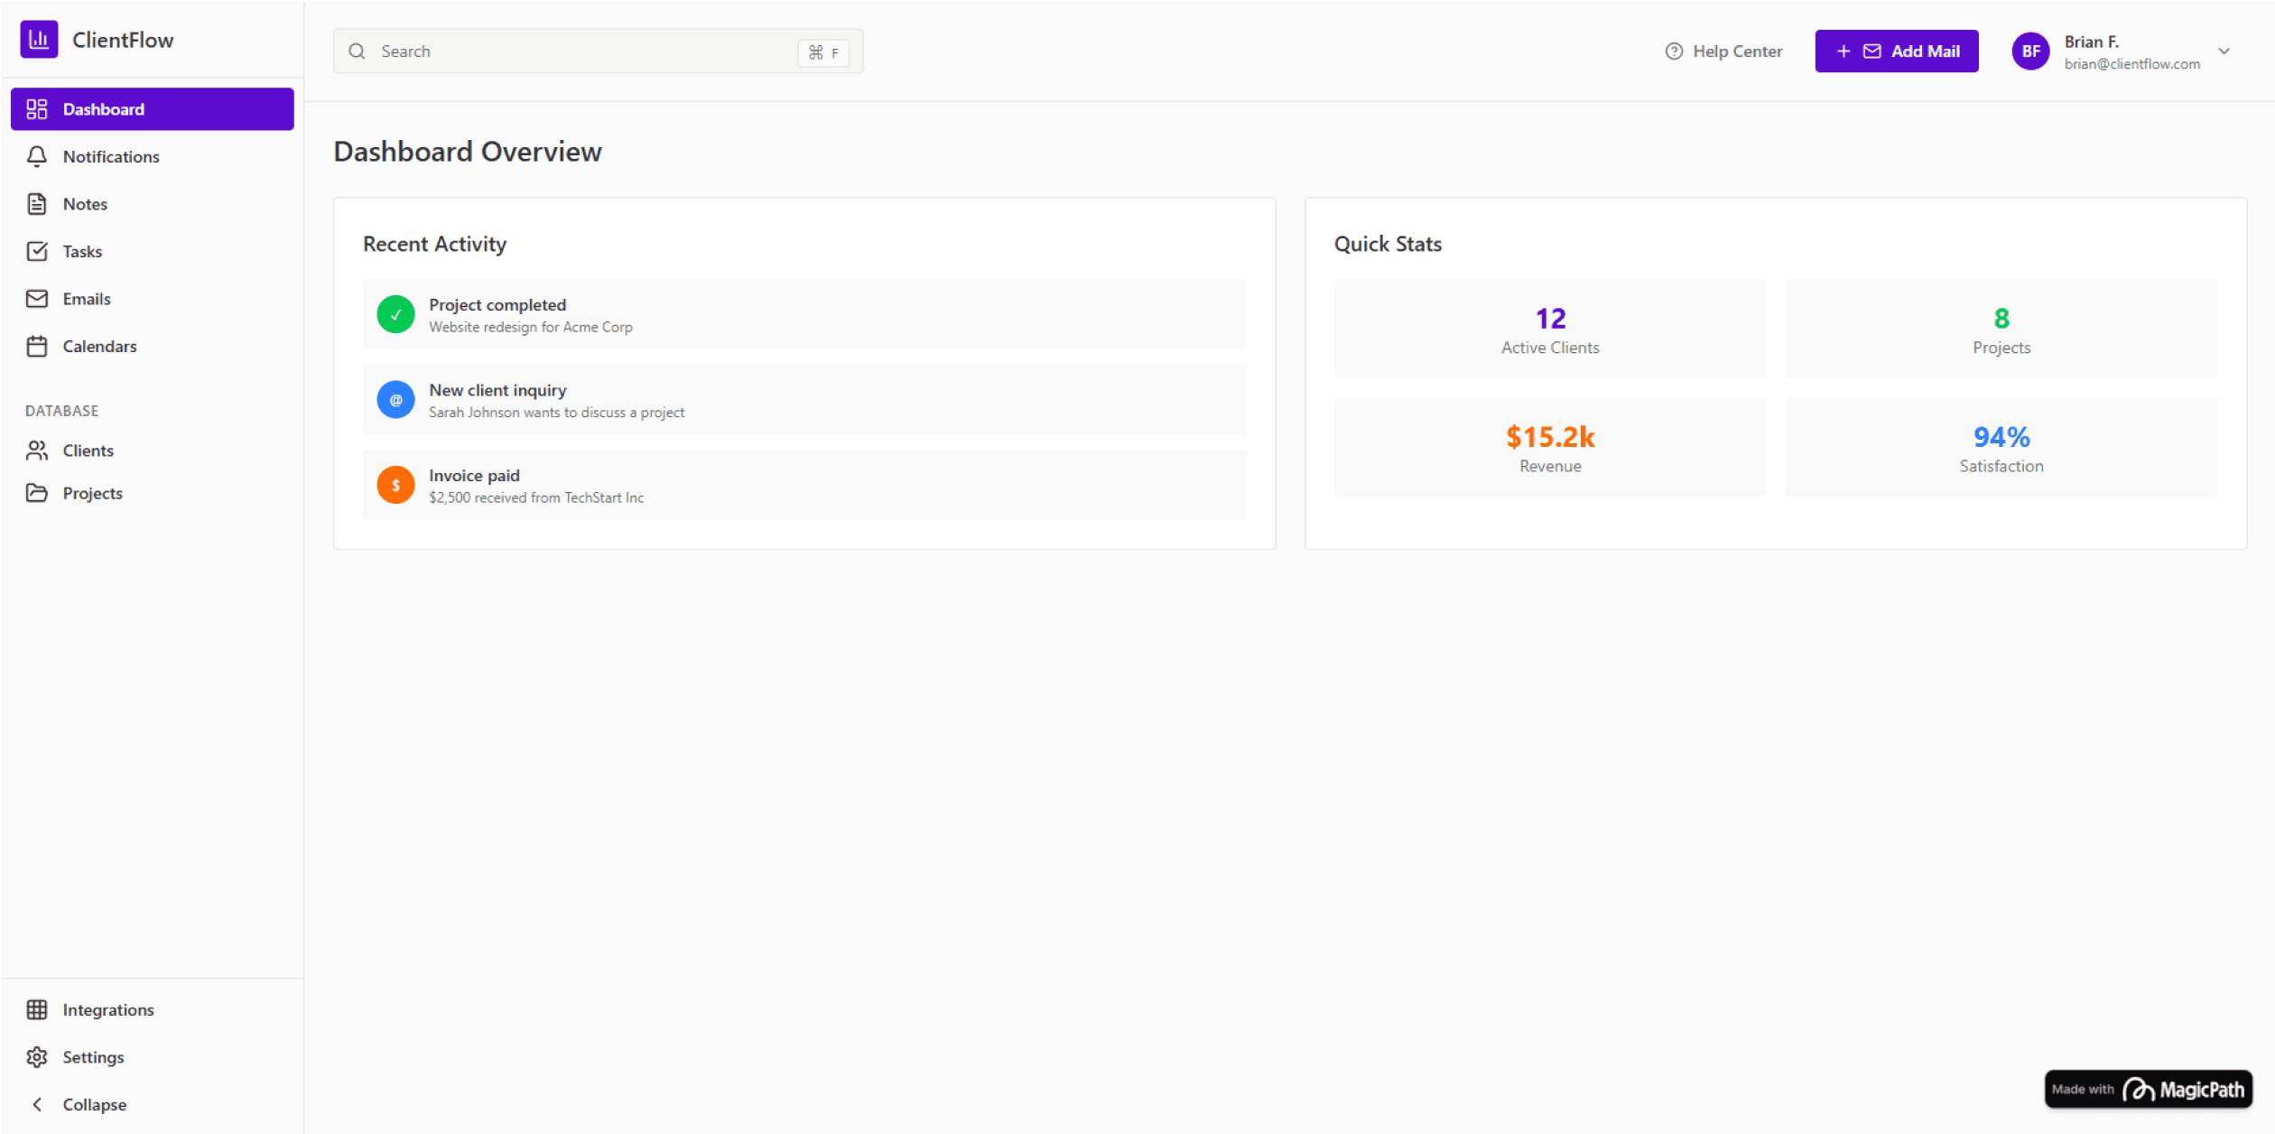Open the Help Center link
Image resolution: width=2275 pixels, height=1134 pixels.
pyautogui.click(x=1724, y=51)
